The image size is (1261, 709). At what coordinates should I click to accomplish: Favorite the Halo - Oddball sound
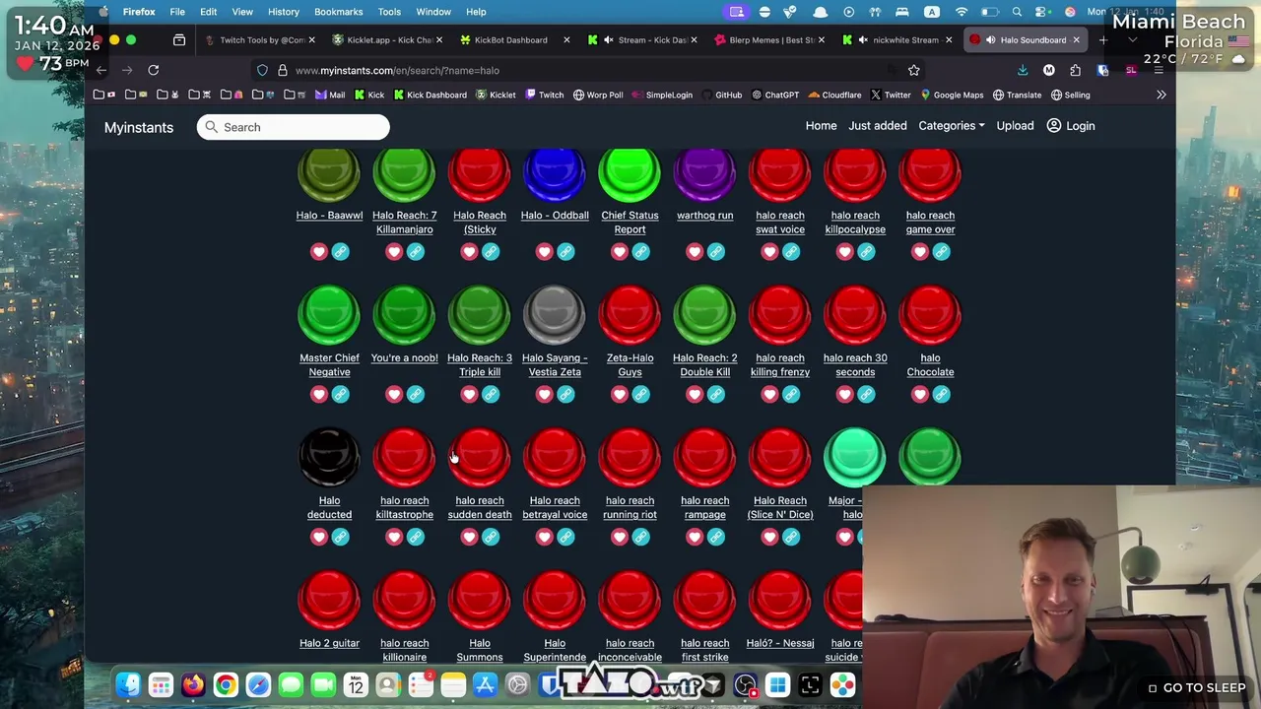click(544, 252)
